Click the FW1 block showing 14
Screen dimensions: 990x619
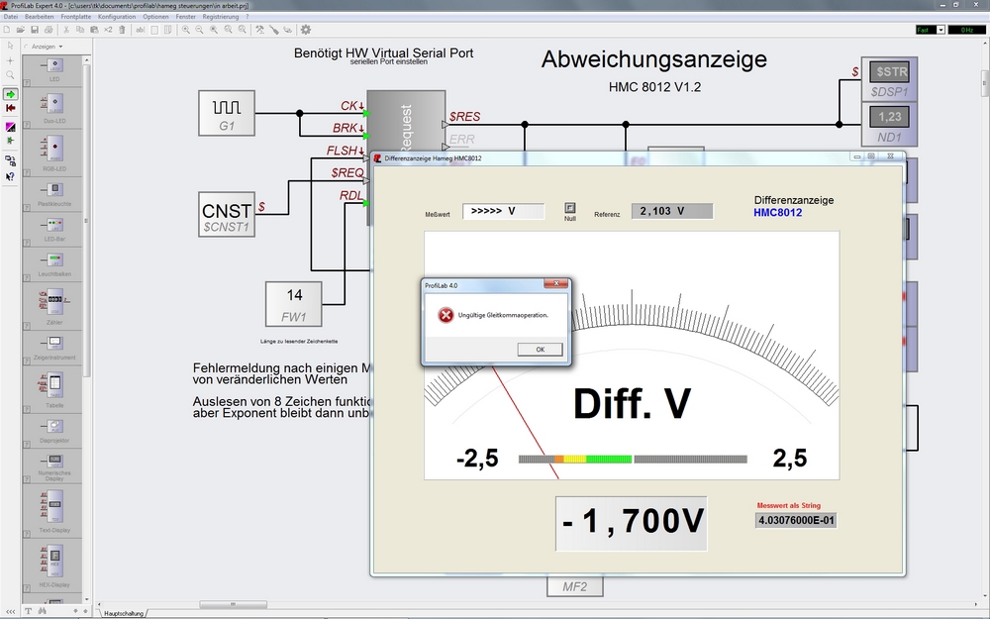[x=294, y=304]
